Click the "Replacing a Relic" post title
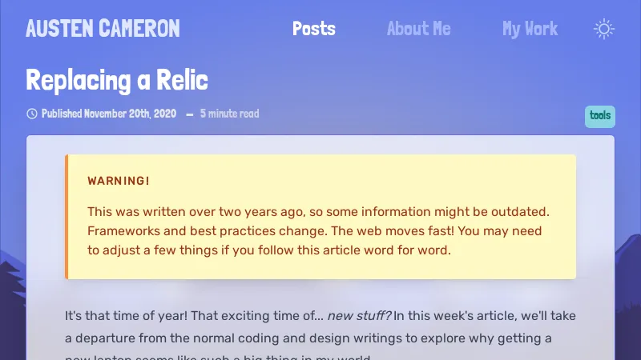The width and height of the screenshot is (641, 360). (x=117, y=80)
